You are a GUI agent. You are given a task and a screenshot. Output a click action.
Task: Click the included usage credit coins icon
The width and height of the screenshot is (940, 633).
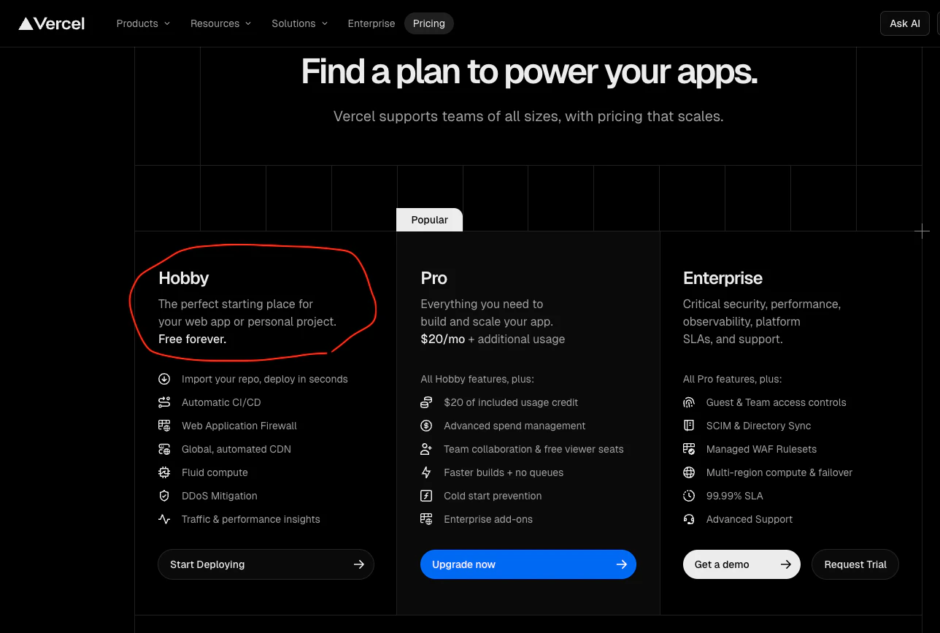426,402
